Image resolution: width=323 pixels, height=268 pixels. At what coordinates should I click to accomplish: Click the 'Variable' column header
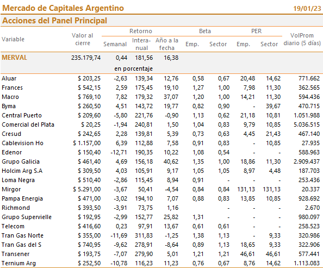click(x=13, y=39)
